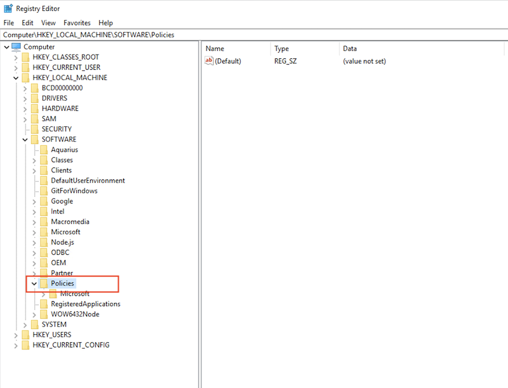The width and height of the screenshot is (508, 388).
Task: Collapse the SOFTWARE key chevron
Action: pyautogui.click(x=25, y=139)
